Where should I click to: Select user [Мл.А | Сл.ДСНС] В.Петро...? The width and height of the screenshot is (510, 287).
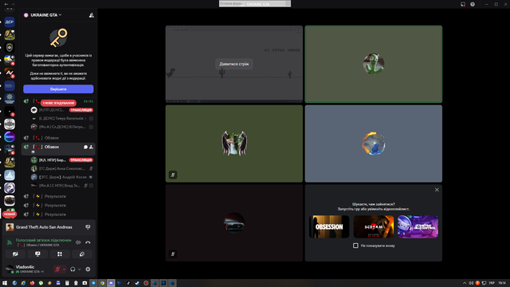(x=62, y=127)
